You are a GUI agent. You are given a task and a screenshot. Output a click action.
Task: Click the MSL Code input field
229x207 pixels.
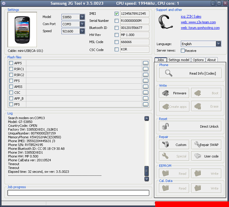pyautogui.click(x=134, y=42)
